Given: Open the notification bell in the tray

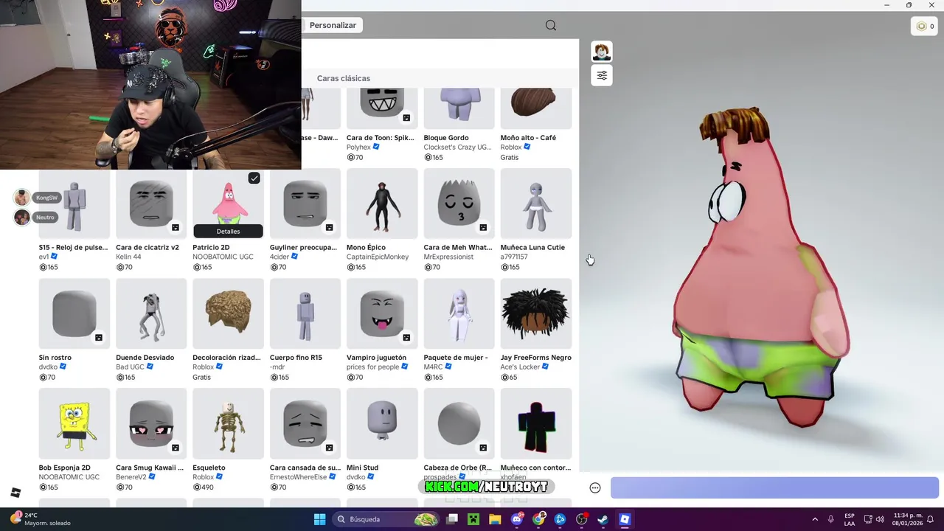Looking at the screenshot, I should point(931,519).
